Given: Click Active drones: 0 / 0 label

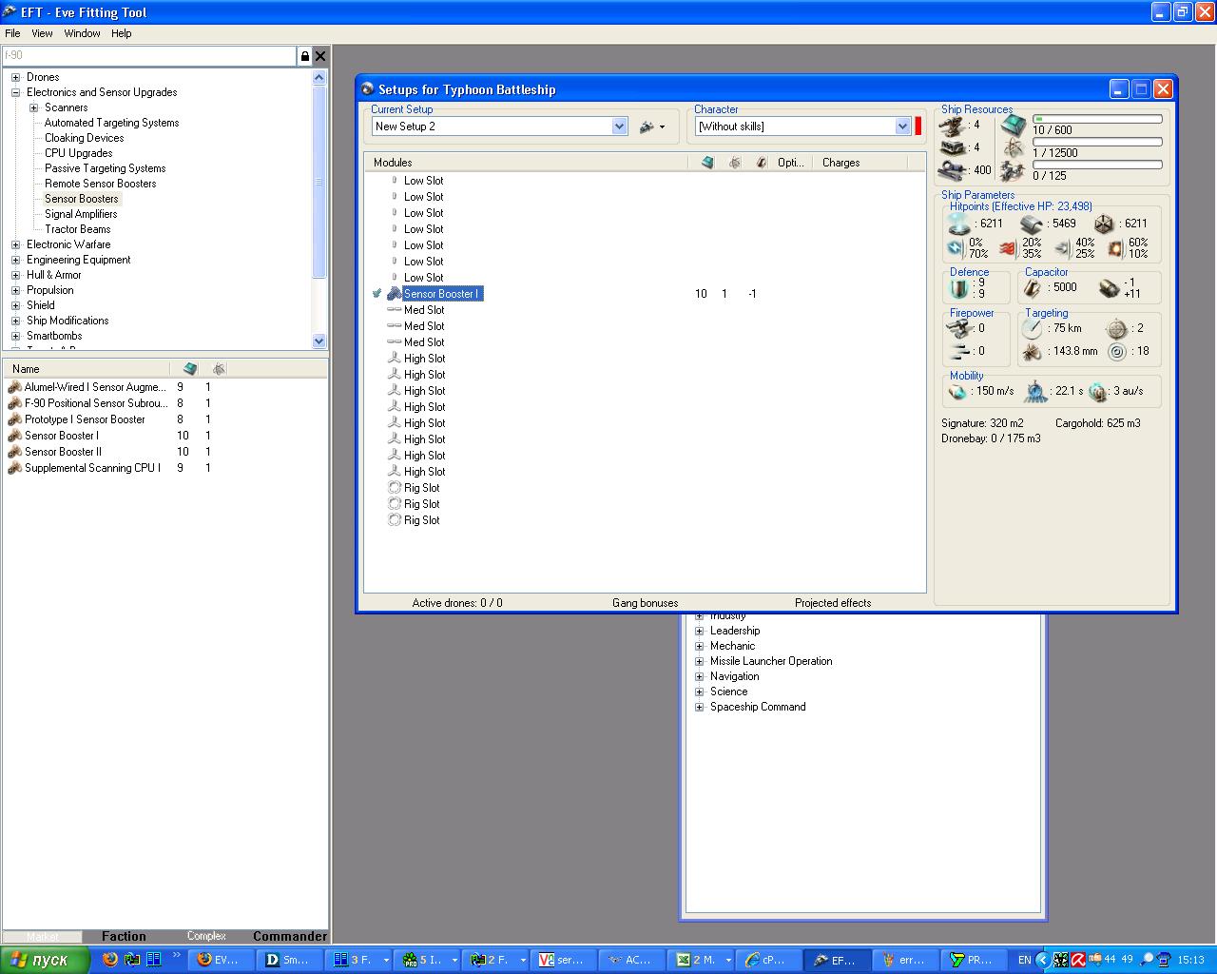Looking at the screenshot, I should coord(457,603).
